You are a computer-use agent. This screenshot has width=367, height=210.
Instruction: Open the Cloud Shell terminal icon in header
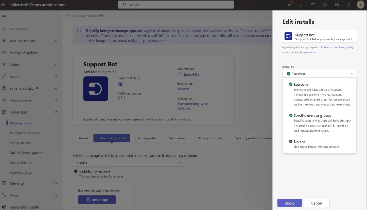(313, 5)
